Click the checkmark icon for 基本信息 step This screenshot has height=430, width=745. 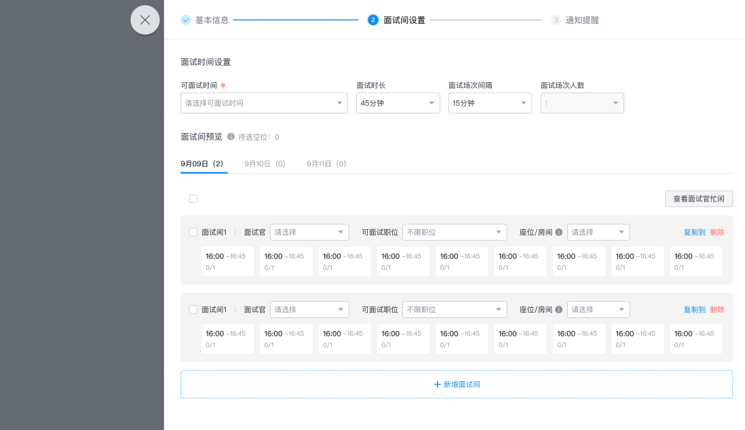186,20
